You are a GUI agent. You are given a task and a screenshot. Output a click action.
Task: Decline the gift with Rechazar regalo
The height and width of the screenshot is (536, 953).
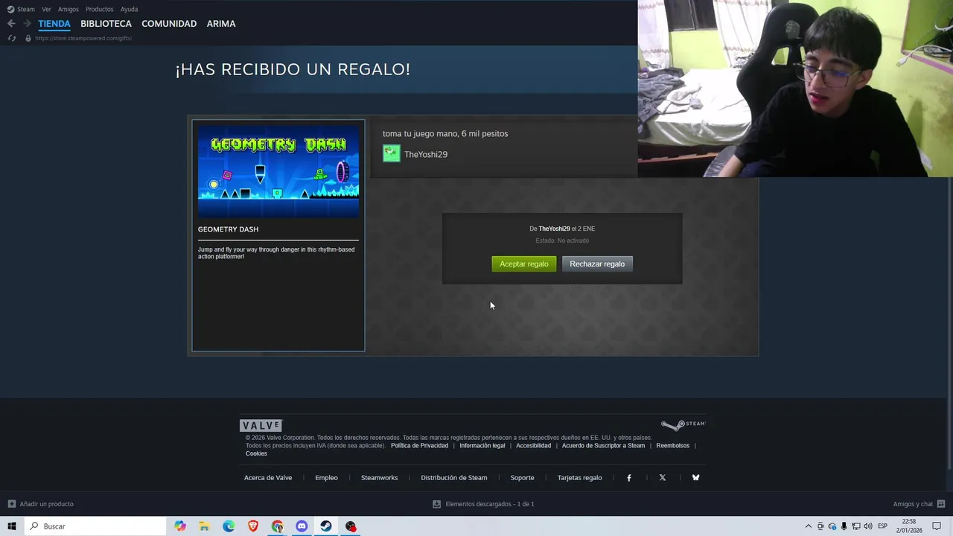pyautogui.click(x=597, y=264)
